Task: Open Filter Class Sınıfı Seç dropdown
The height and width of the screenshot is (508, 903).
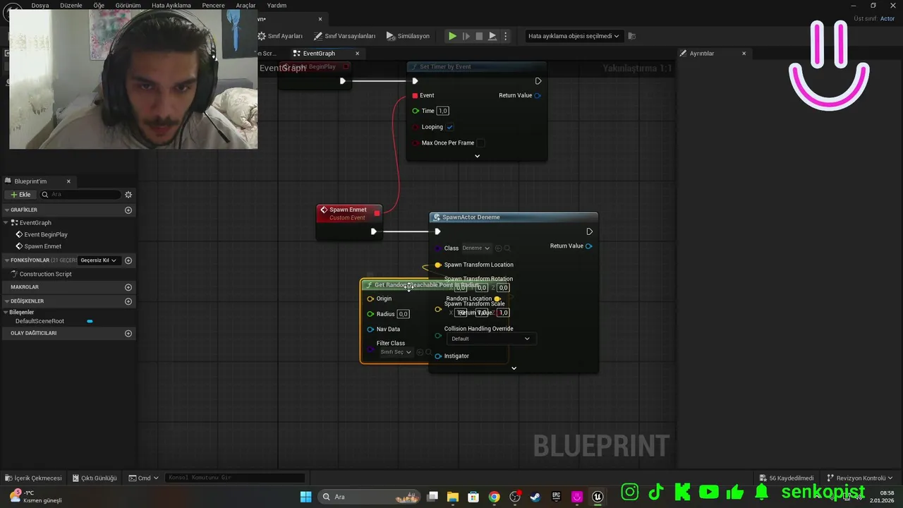Action: pyautogui.click(x=396, y=352)
